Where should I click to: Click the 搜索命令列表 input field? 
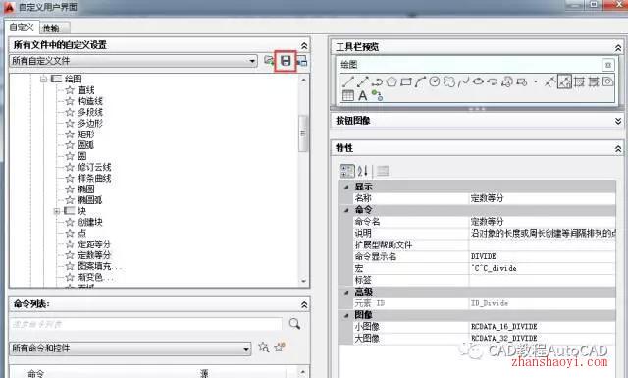click(146, 324)
